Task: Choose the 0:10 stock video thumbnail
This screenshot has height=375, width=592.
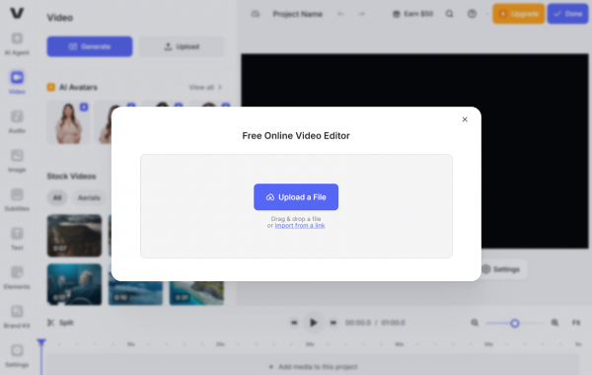Action: tap(135, 293)
